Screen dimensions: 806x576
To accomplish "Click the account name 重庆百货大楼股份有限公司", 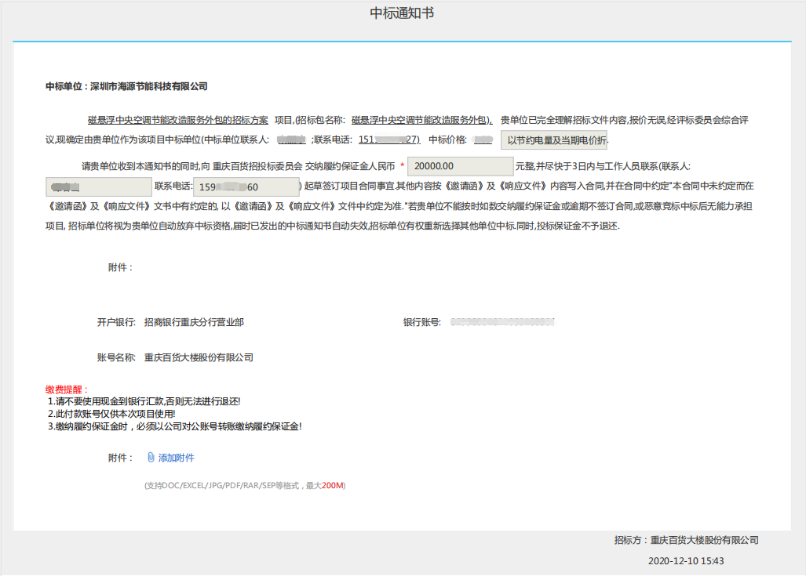I will coord(199,357).
